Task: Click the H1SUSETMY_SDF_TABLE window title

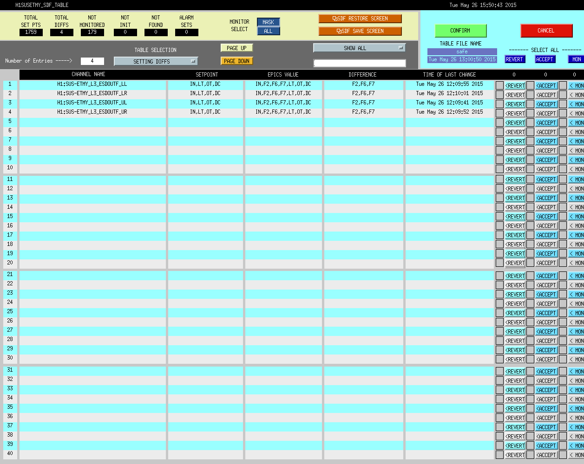Action: [x=42, y=5]
